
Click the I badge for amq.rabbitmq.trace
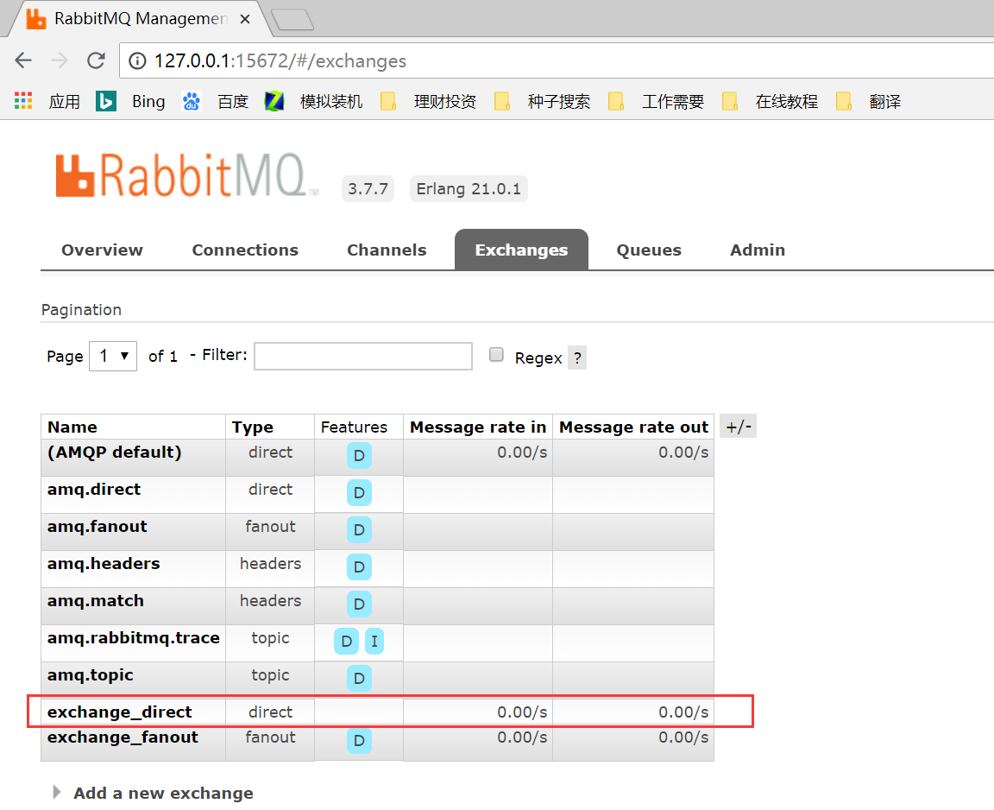[374, 642]
